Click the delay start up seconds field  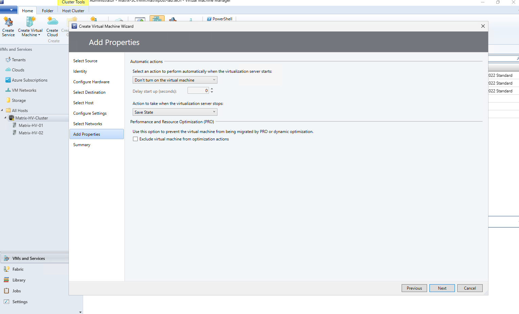click(198, 91)
